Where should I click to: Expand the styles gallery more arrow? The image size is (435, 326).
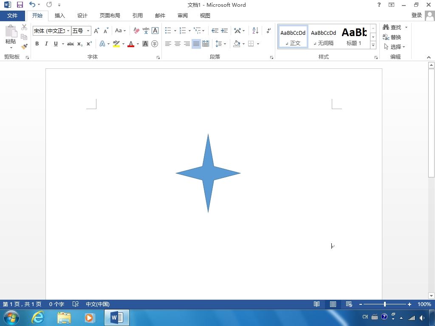coord(373,45)
